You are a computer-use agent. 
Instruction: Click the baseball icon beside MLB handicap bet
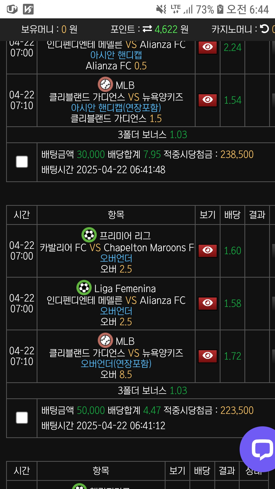105,85
